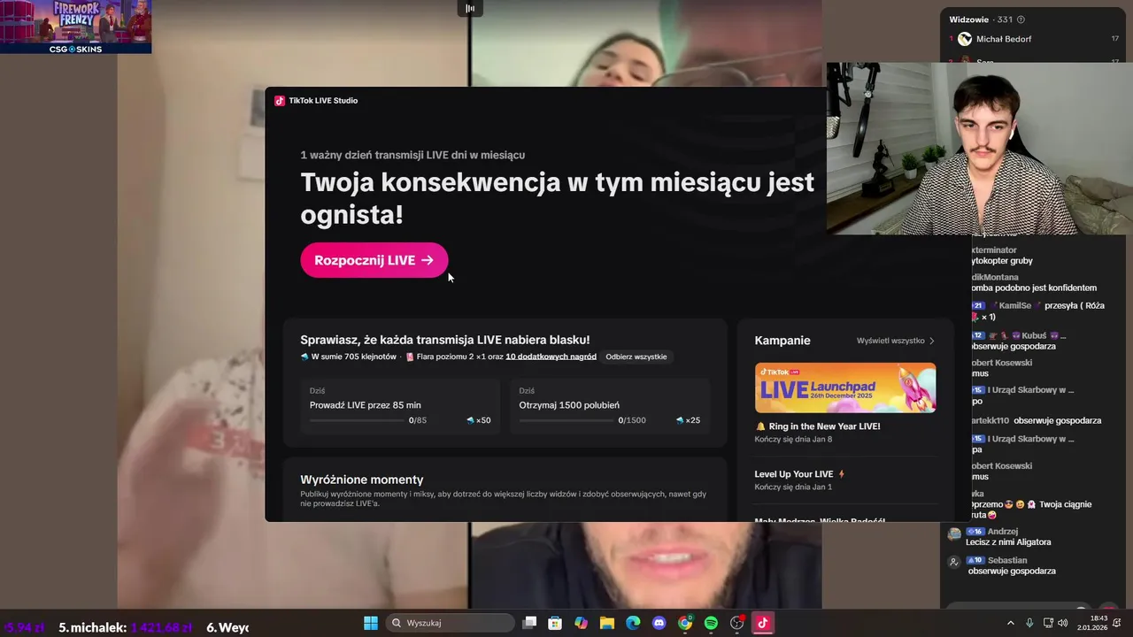Select viewer Michał Bedorf in list
The width and height of the screenshot is (1133, 637).
[x=1034, y=39]
